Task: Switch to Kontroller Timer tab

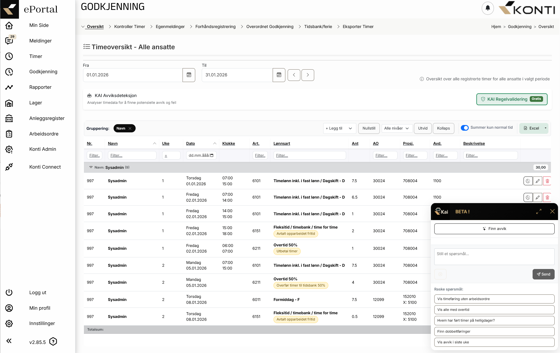Action: point(129,27)
